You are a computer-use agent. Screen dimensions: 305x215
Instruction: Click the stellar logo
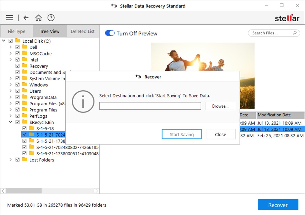click(287, 18)
